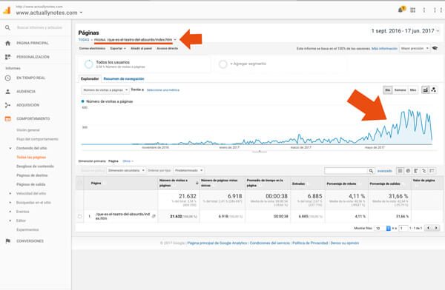
Task: Expand Velocidad del sitio in sidebar
Action: coord(10,194)
